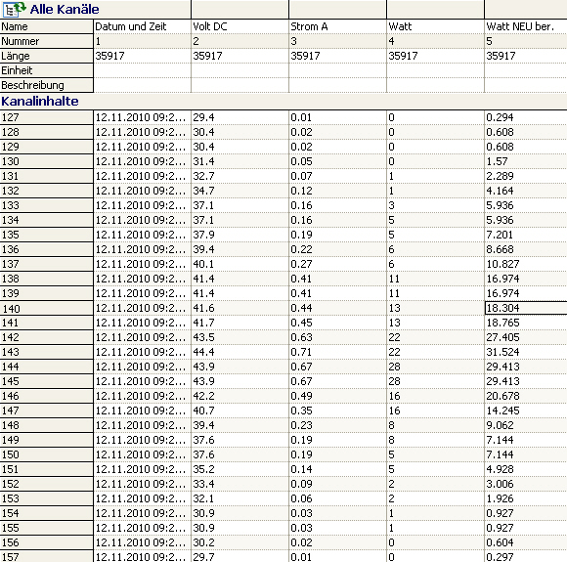Screen dimensions: 567x562
Task: Select the 'Watt NEU ber.' column name
Action: click(520, 26)
